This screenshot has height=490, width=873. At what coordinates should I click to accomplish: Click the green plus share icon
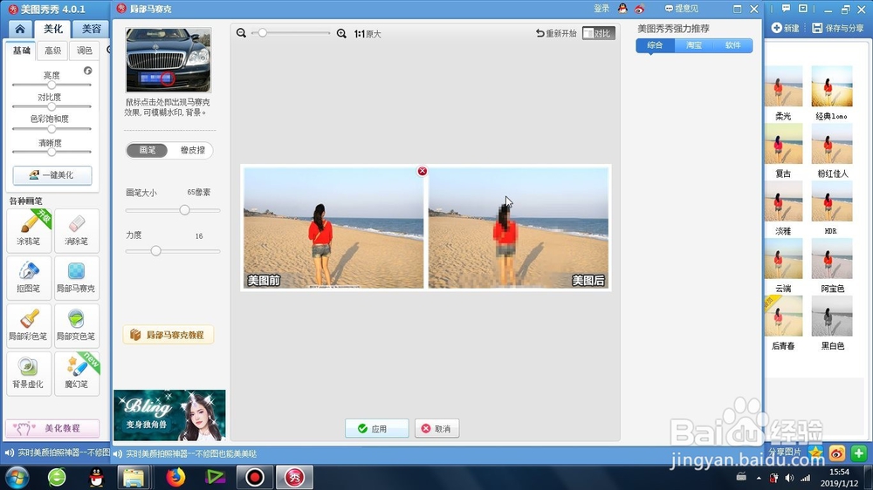858,453
